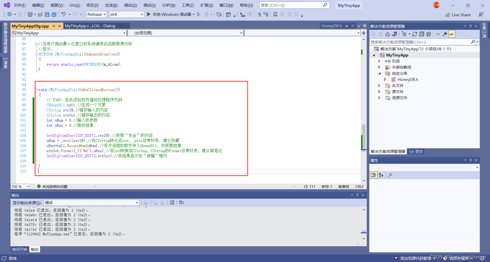Screen dimensions: 490x262
Task: Save the current file with floppy icon
Action: (x=47, y=14)
